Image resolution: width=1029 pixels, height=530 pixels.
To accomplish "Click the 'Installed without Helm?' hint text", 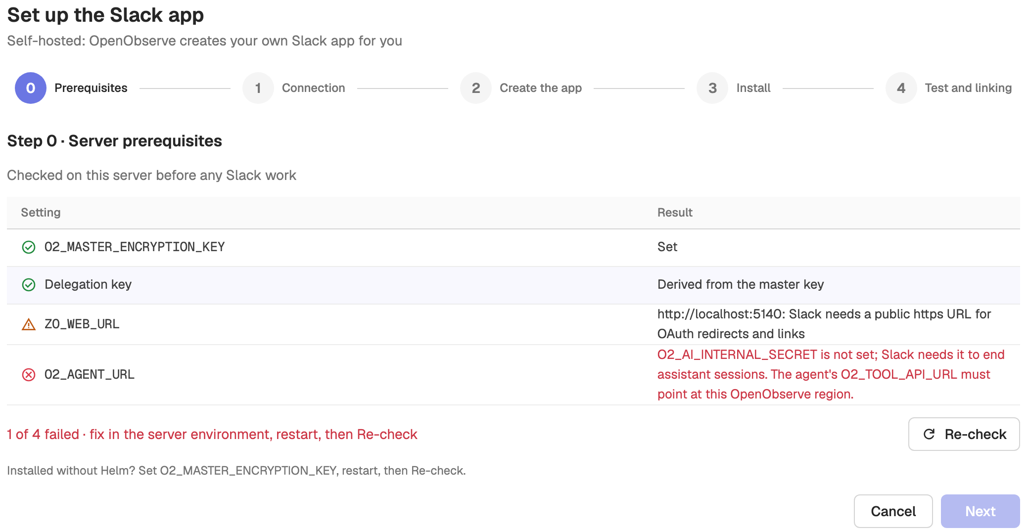I will click(x=236, y=471).
